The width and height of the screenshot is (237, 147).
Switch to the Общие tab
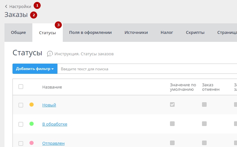(18, 33)
